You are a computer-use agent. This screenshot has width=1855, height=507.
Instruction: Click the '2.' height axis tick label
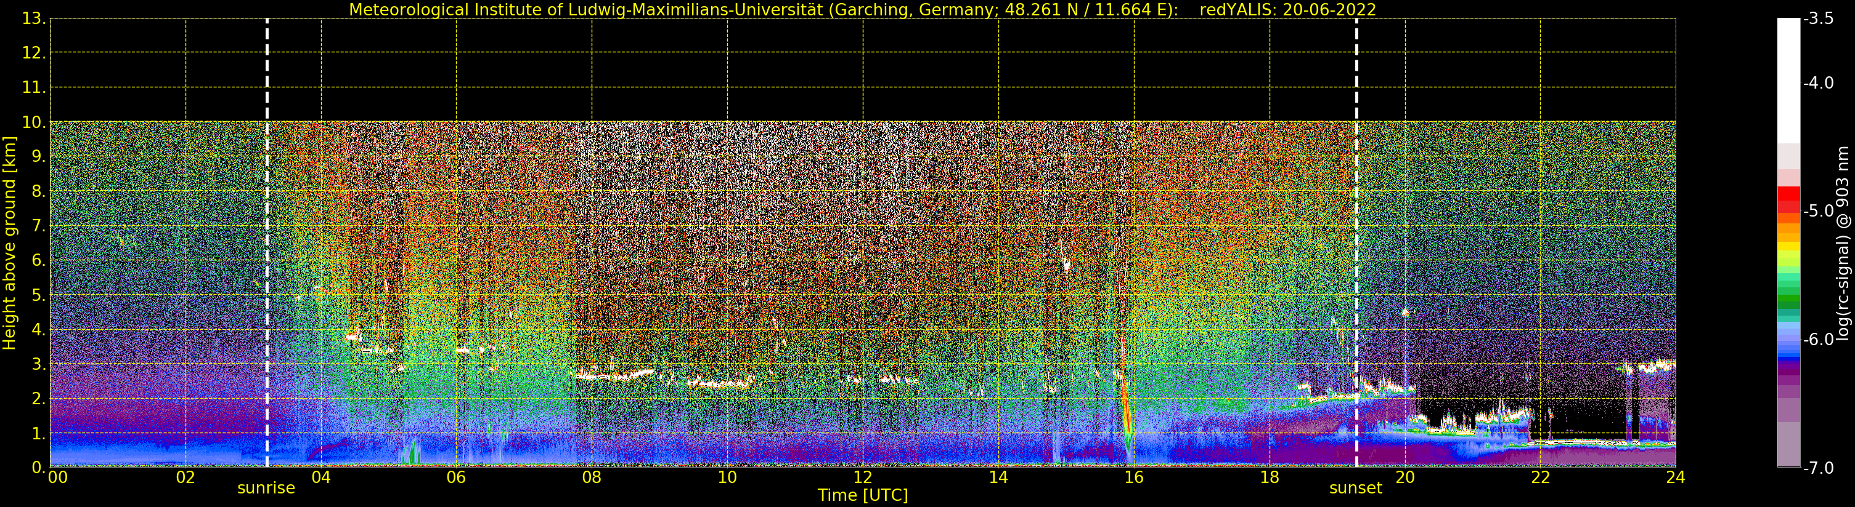[x=39, y=399]
